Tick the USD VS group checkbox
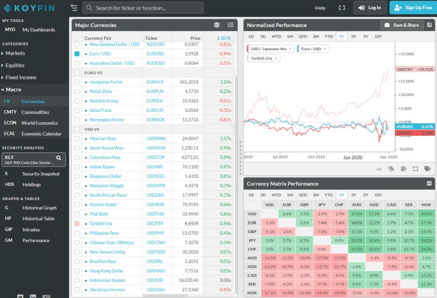 tap(77, 129)
